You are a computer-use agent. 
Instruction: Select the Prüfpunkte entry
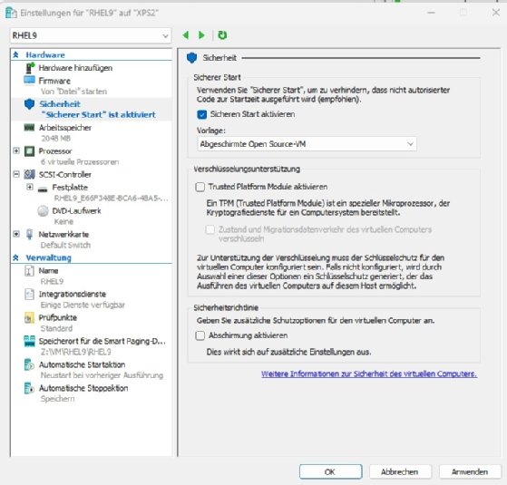coord(58,317)
